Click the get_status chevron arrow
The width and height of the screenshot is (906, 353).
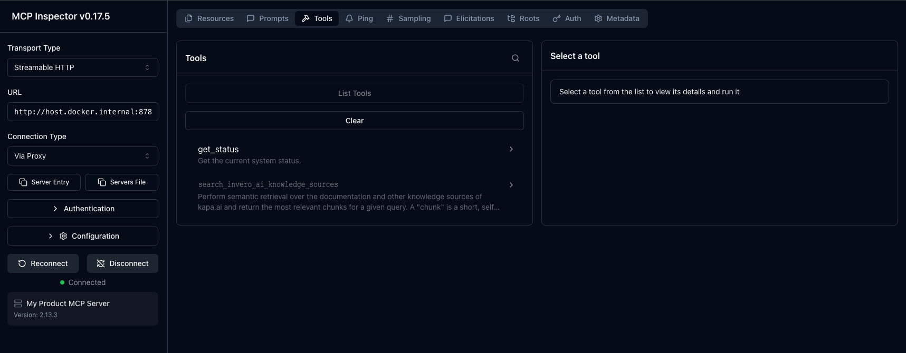pyautogui.click(x=511, y=149)
